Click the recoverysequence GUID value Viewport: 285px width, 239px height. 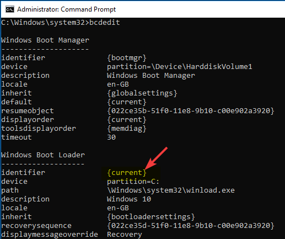pyautogui.click(x=191, y=226)
